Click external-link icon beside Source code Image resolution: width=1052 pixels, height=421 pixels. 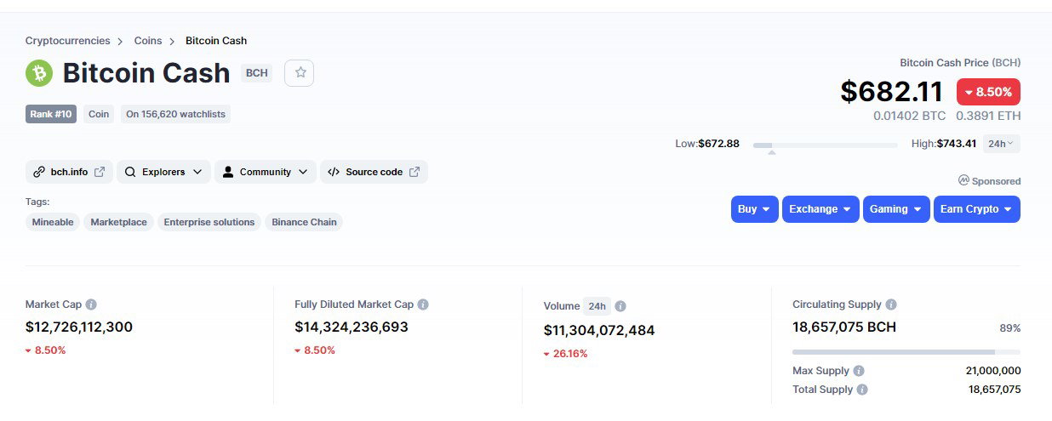tap(415, 172)
